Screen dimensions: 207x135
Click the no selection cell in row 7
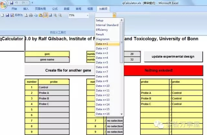[x=115, y=121]
